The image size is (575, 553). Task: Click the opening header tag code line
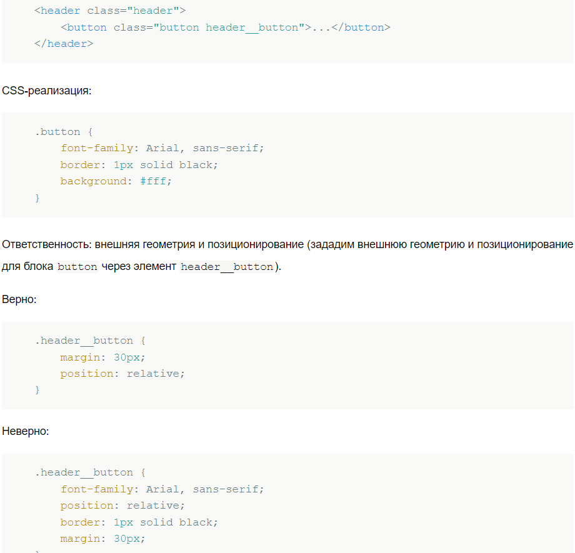pyautogui.click(x=110, y=11)
